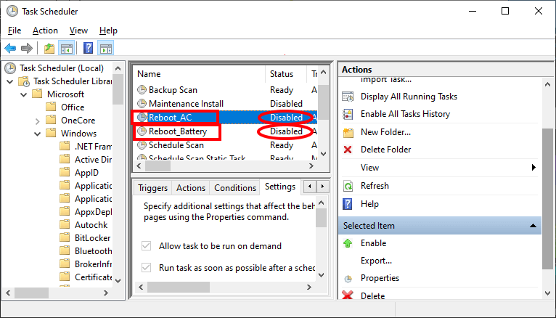Click Enable under Selected Item
This screenshot has width=556, height=318.
click(x=373, y=243)
